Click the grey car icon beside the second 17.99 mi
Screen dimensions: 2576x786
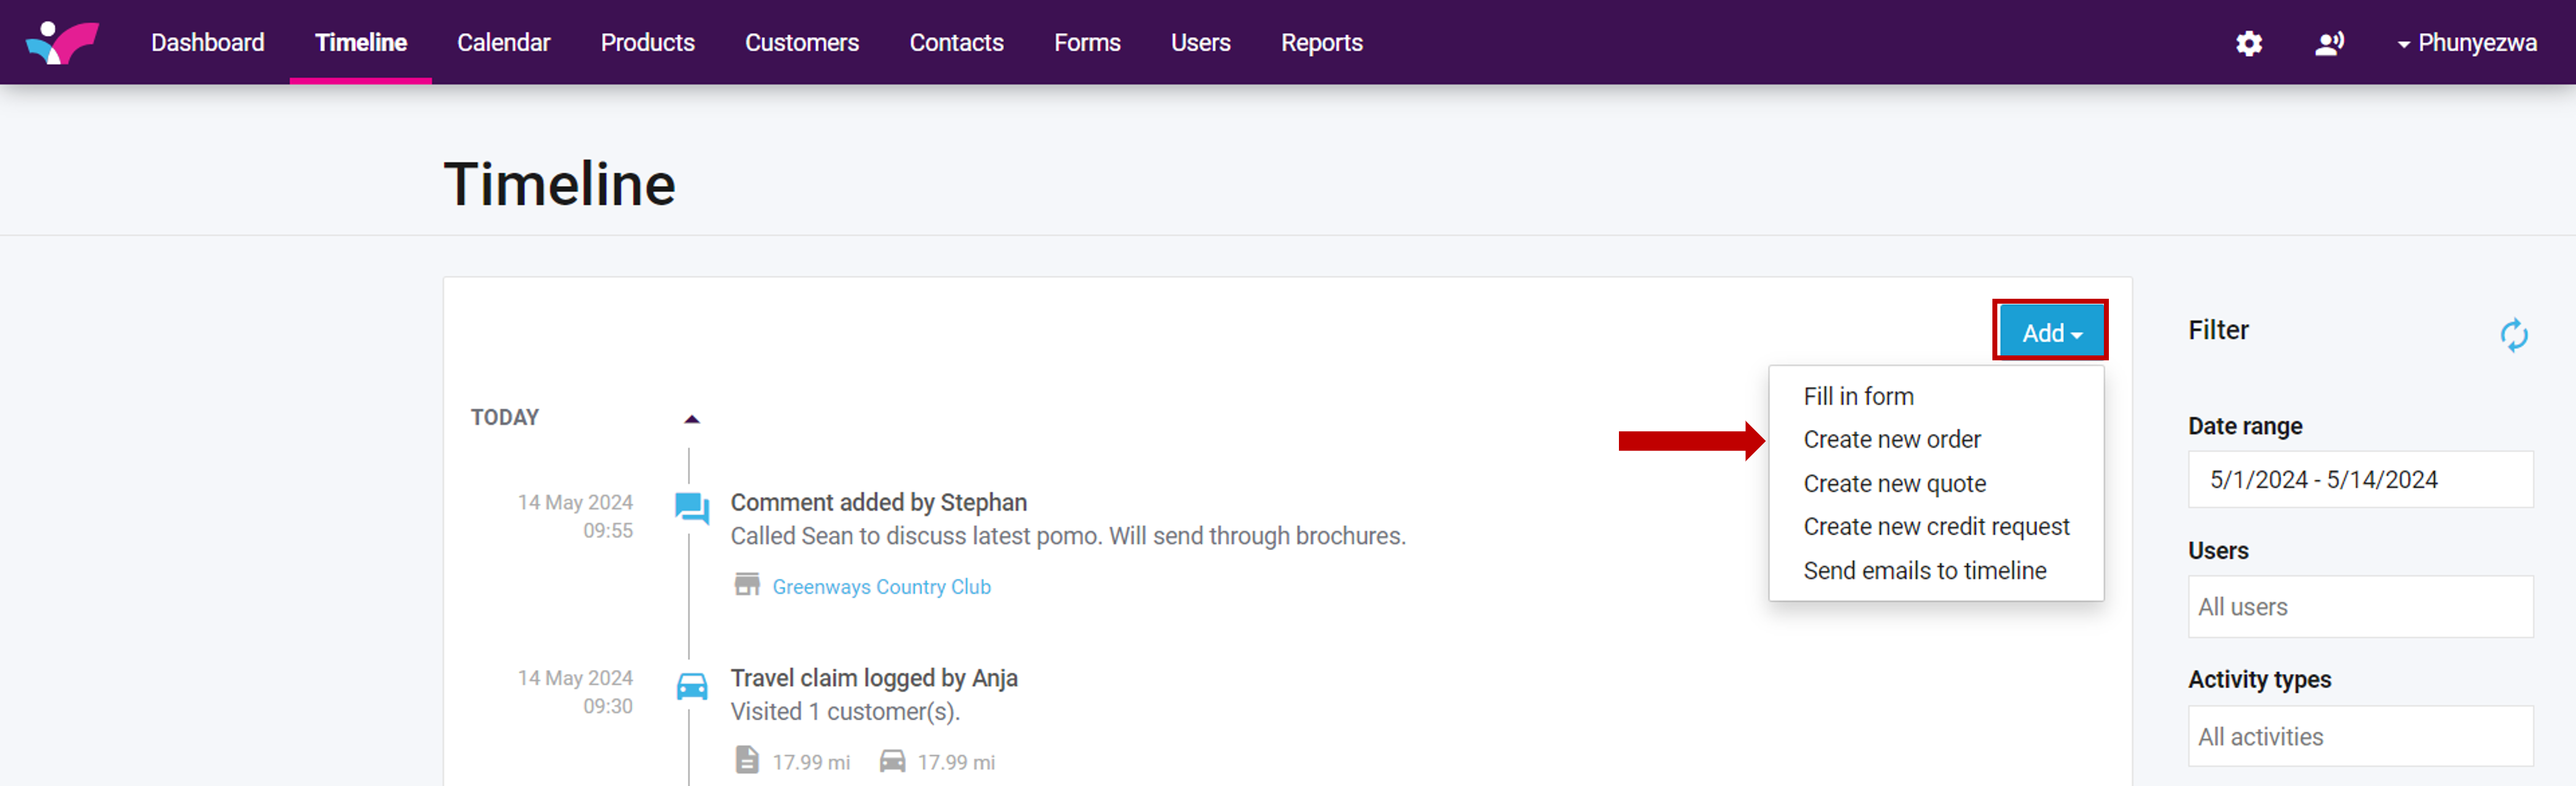(x=892, y=761)
